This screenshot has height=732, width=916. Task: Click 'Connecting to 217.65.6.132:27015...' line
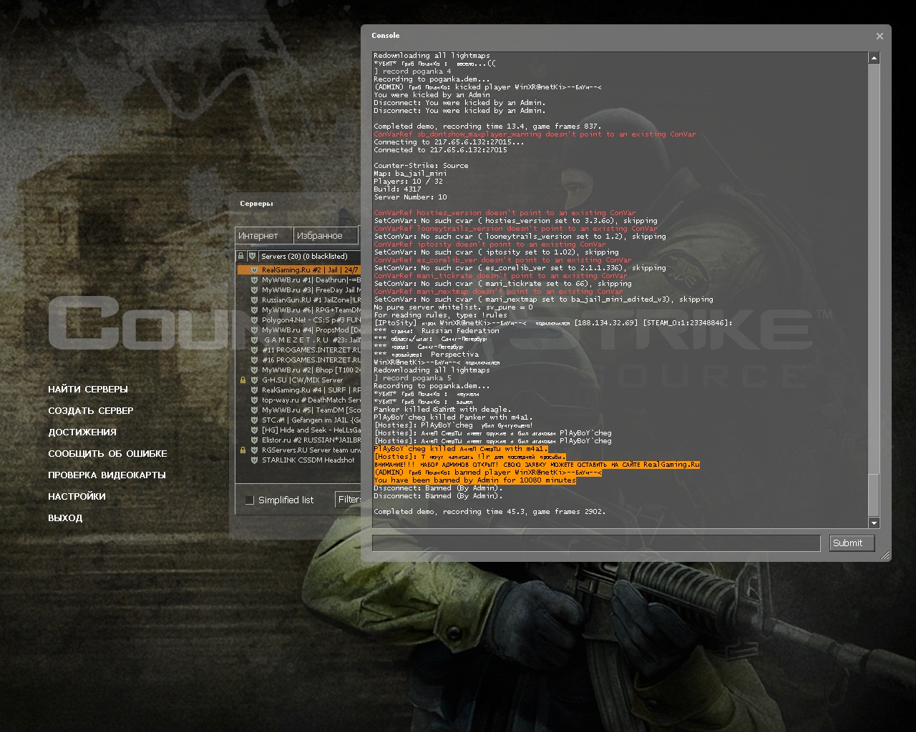point(449,142)
